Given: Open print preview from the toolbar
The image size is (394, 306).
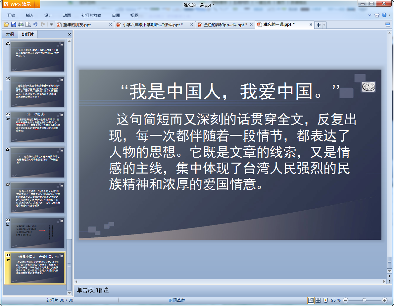Looking at the screenshot, I should point(28,25).
